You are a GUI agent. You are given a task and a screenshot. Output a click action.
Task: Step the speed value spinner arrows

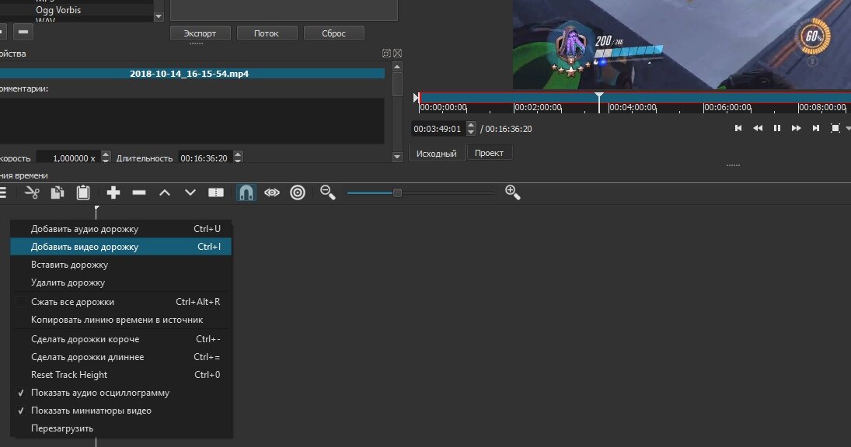pyautogui.click(x=106, y=158)
